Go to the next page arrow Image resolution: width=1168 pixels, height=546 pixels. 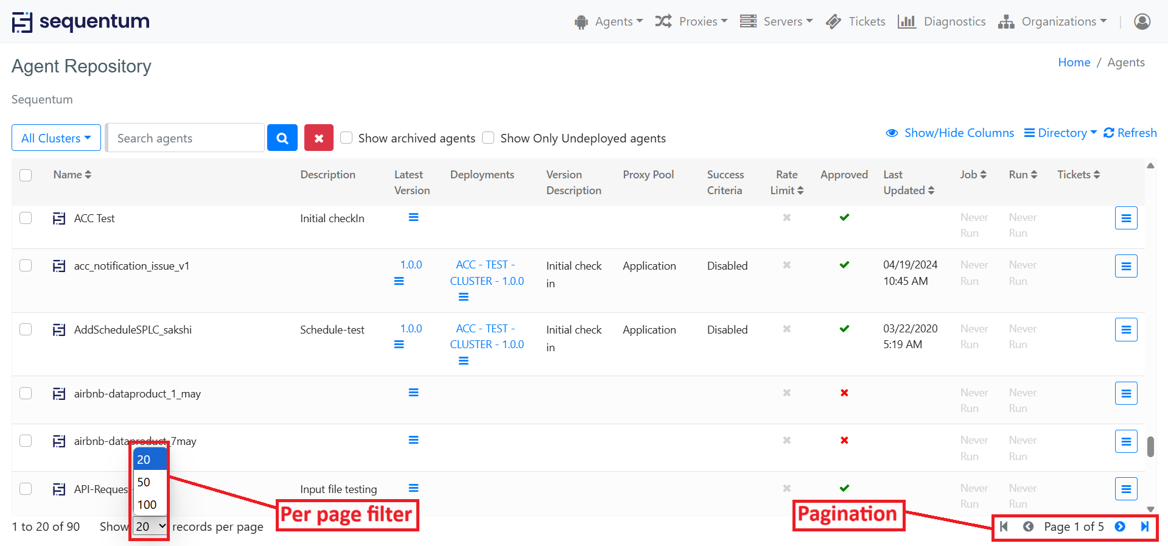(1119, 527)
